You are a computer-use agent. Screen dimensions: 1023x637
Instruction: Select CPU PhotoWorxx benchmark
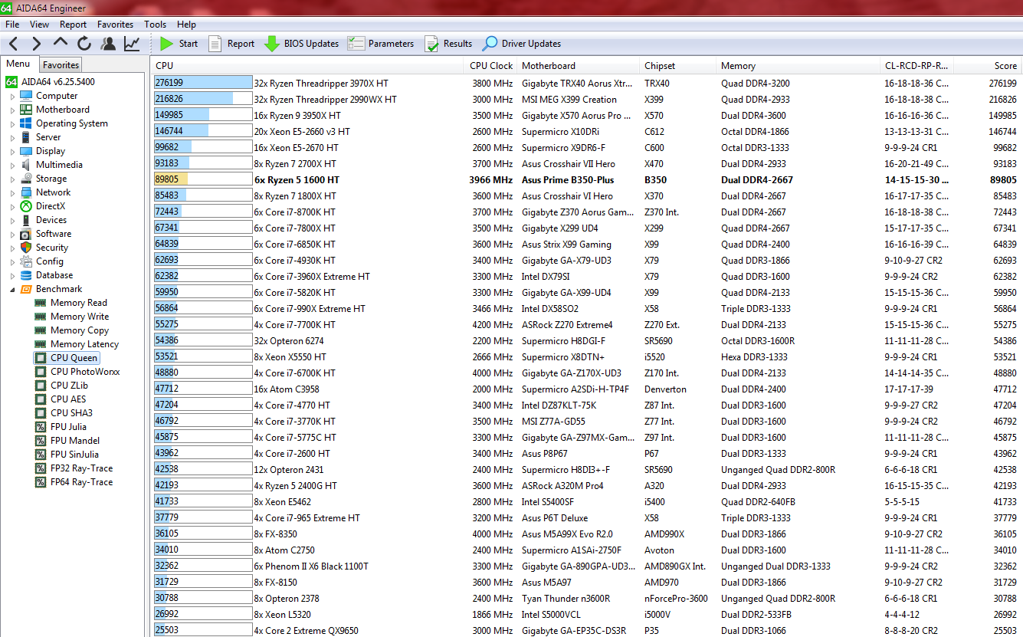(85, 372)
